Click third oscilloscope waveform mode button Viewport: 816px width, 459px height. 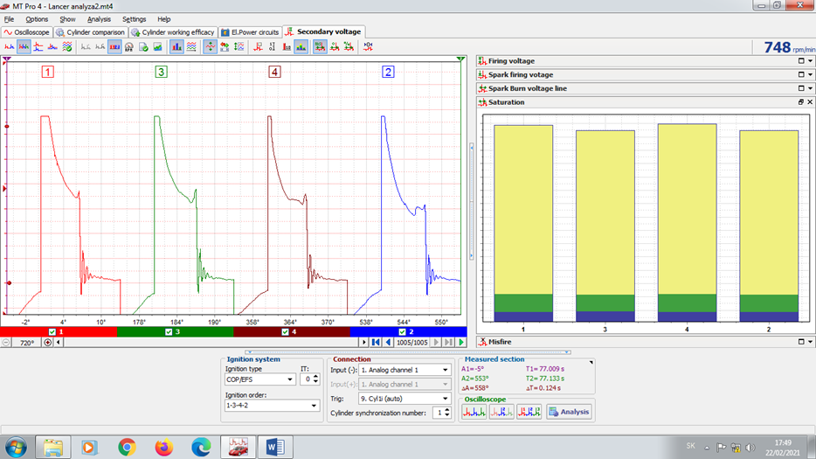click(x=529, y=412)
